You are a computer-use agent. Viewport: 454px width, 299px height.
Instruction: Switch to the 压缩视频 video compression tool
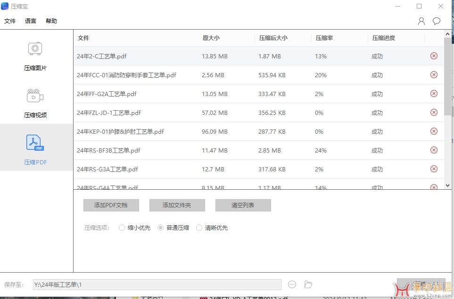(x=35, y=103)
